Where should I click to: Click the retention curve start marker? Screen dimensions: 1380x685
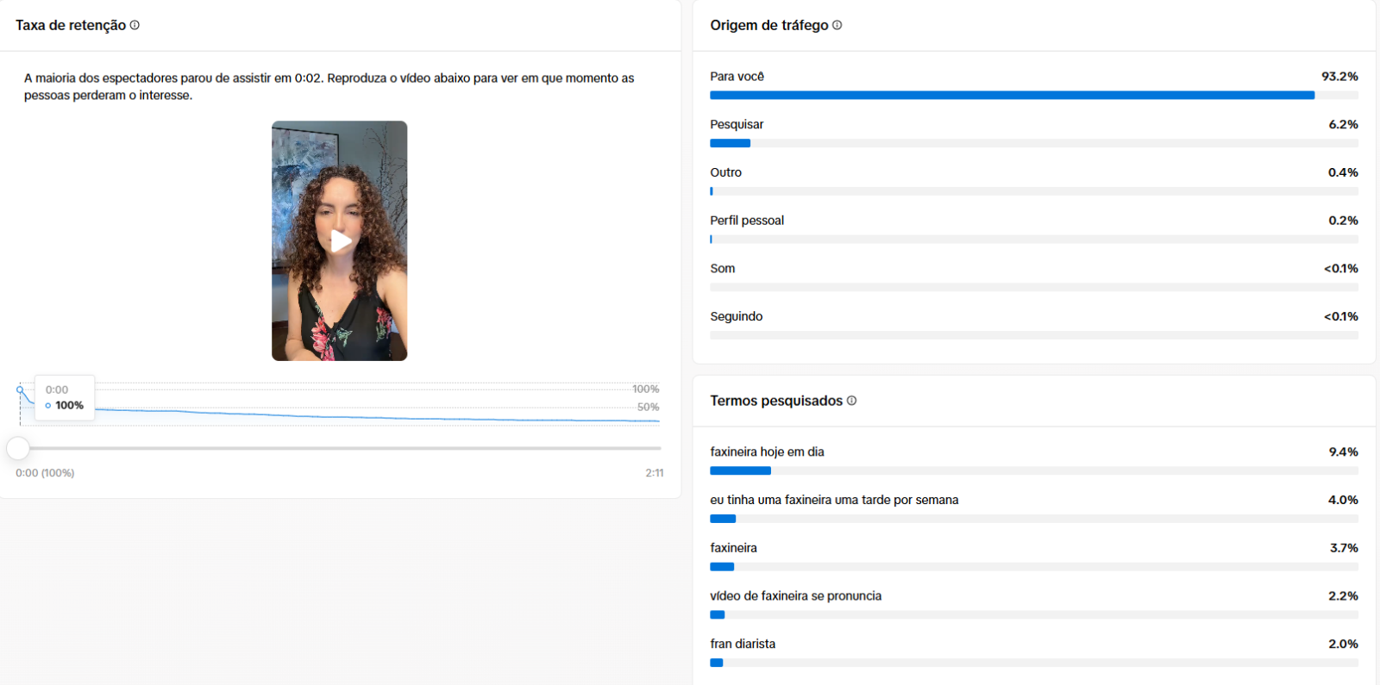[x=20, y=389]
